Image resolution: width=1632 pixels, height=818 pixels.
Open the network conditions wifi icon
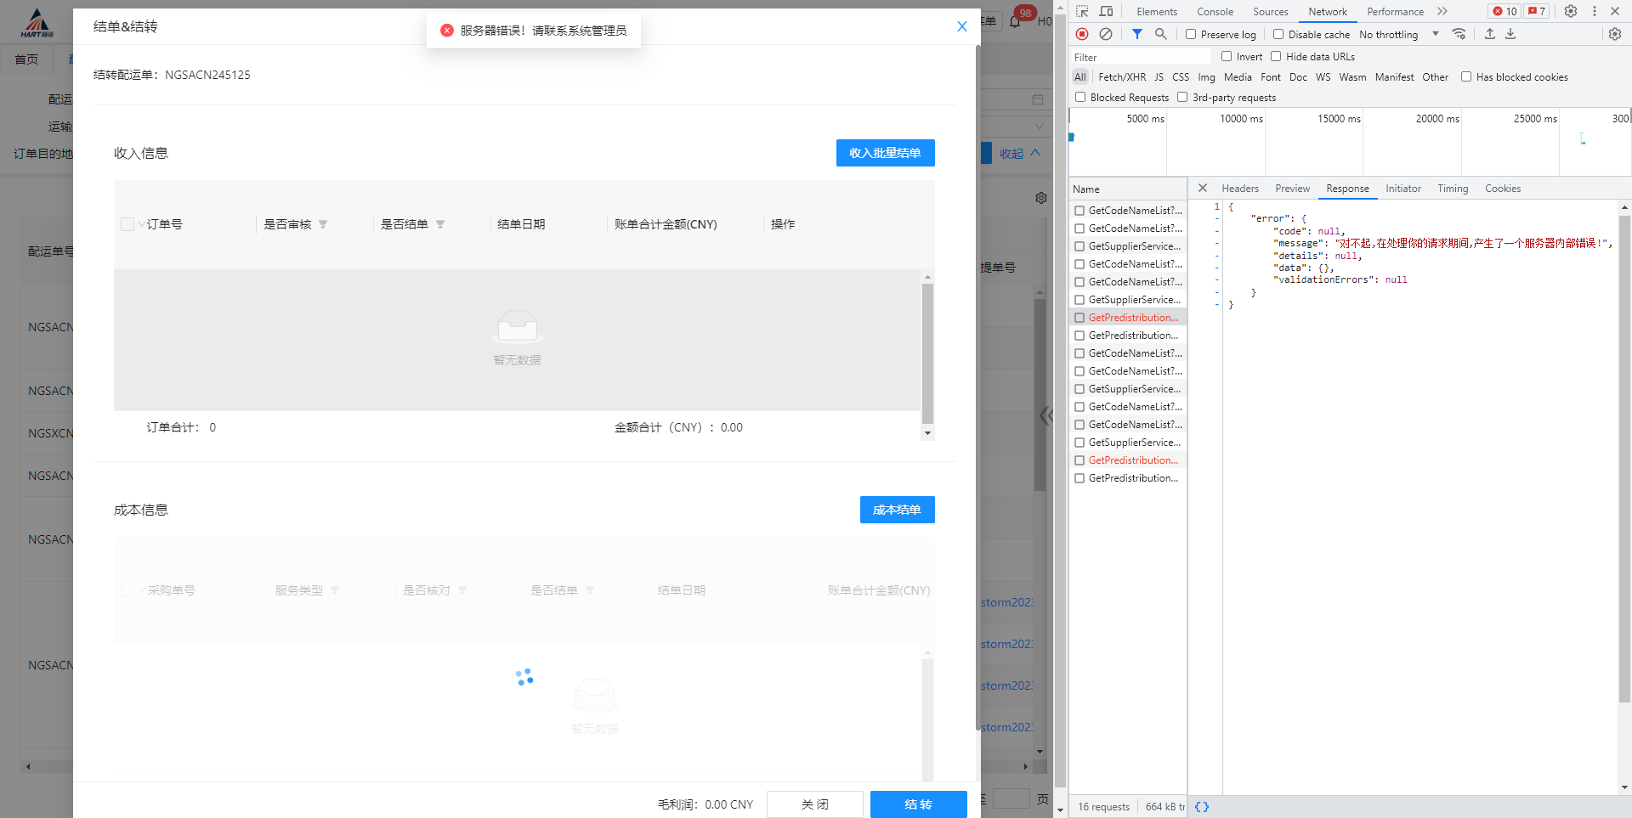pyautogui.click(x=1459, y=34)
